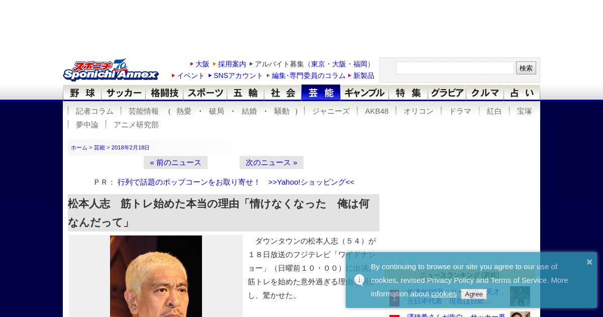
Task: Open the 占い navigation tab
Action: [522, 93]
